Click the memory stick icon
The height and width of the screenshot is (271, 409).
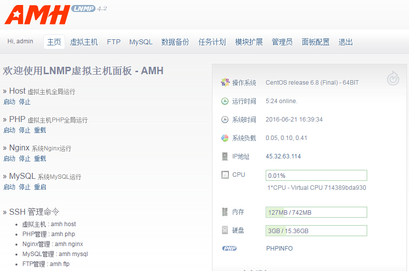click(225, 212)
